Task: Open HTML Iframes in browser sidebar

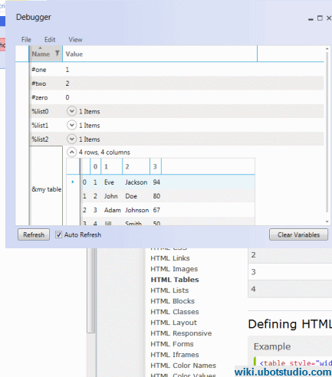Action: (175, 355)
